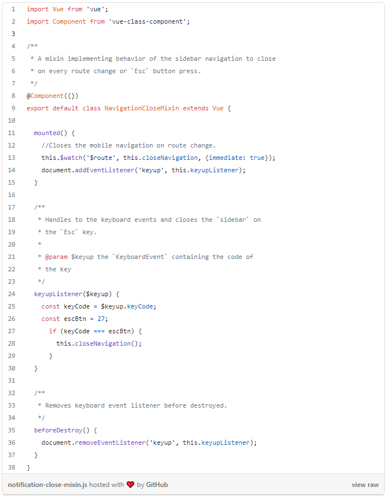
Task: Open the notification-close-mixin.js file link
Action: [x=47, y=485]
